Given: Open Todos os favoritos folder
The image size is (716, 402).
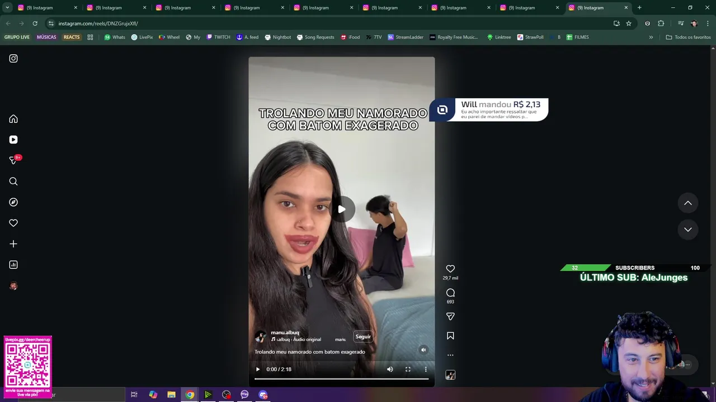Looking at the screenshot, I should 688,37.
